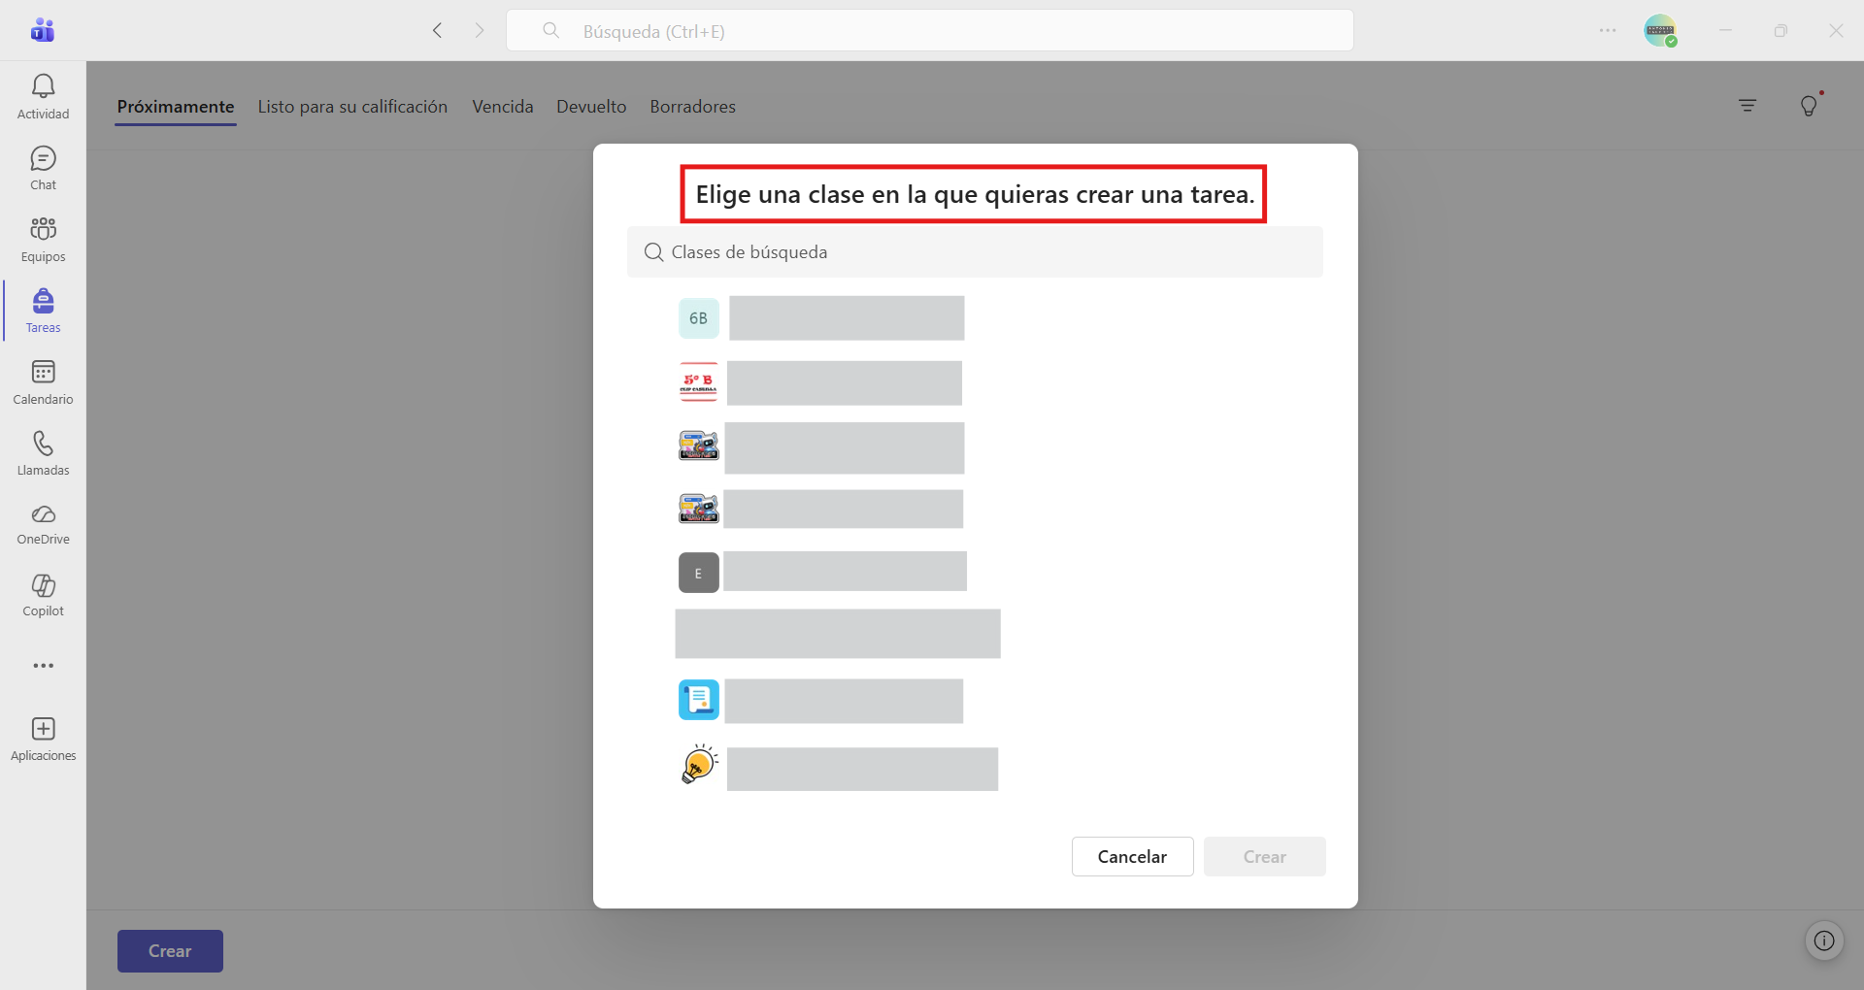Choose the 5º B class icon

[x=698, y=382]
